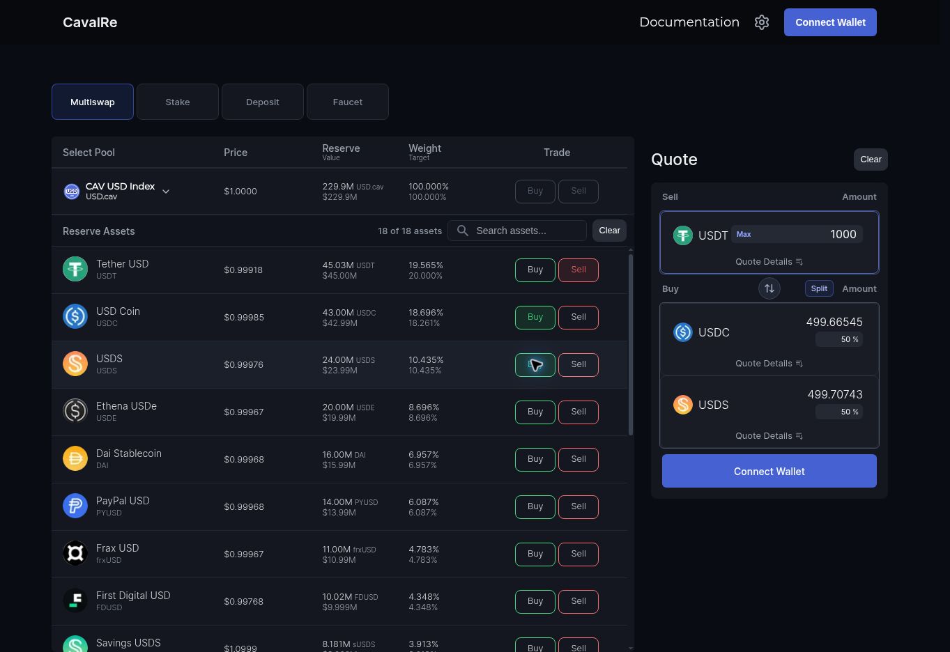Click Buy for Tether USD
The width and height of the screenshot is (950, 652).
pos(535,270)
